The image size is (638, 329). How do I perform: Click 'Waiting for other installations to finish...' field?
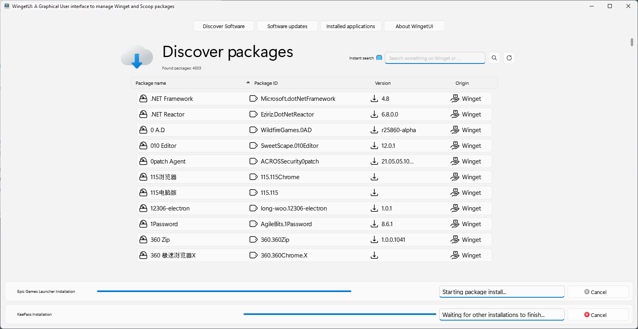(x=502, y=315)
